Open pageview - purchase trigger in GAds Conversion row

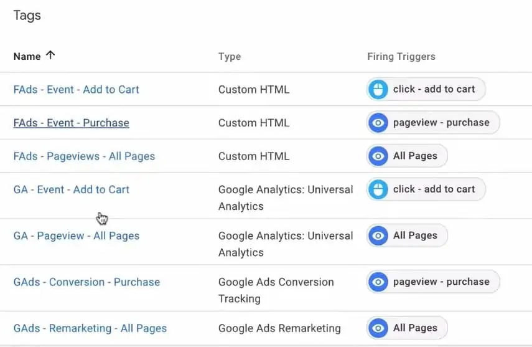[x=433, y=282]
